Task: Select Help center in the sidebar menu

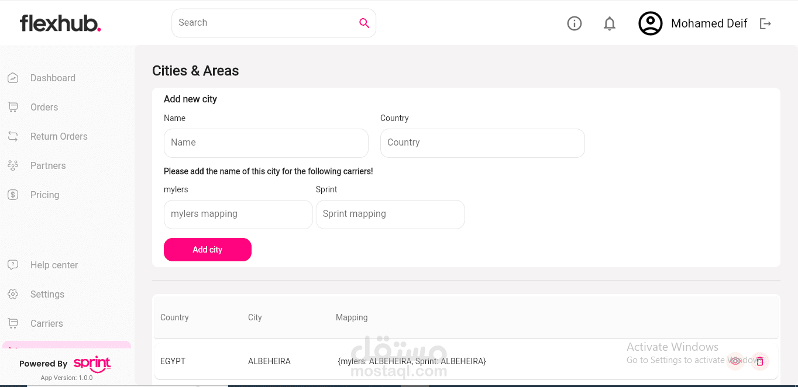Action: 54,265
